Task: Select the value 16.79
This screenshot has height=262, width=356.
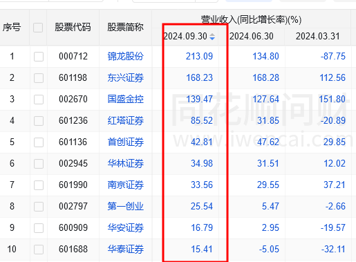Action: click(202, 227)
